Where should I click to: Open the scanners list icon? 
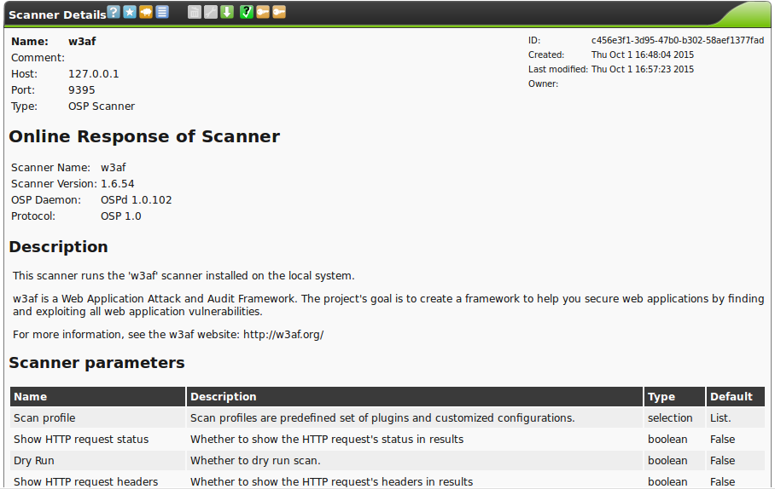click(x=162, y=12)
